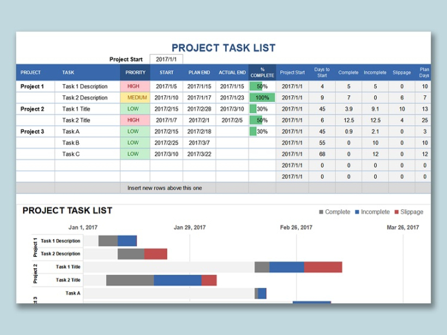
Task: Click the 100% complete progress cell
Action: tap(262, 98)
